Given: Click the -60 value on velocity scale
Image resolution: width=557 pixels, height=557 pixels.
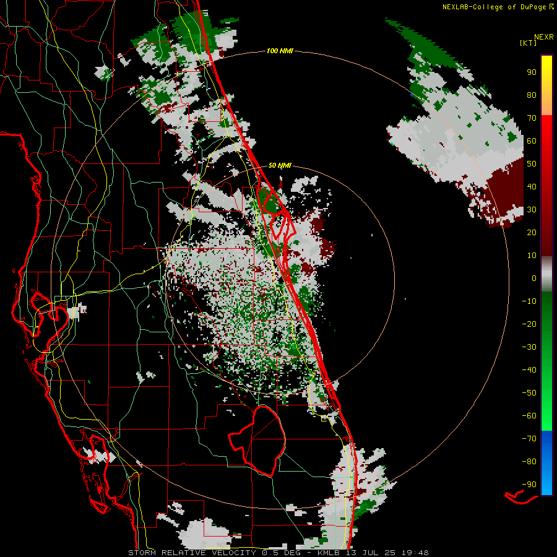Looking at the screenshot, I should pos(529,416).
